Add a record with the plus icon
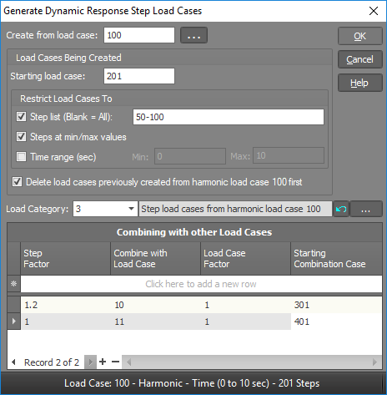The image size is (387, 395). pos(103,362)
